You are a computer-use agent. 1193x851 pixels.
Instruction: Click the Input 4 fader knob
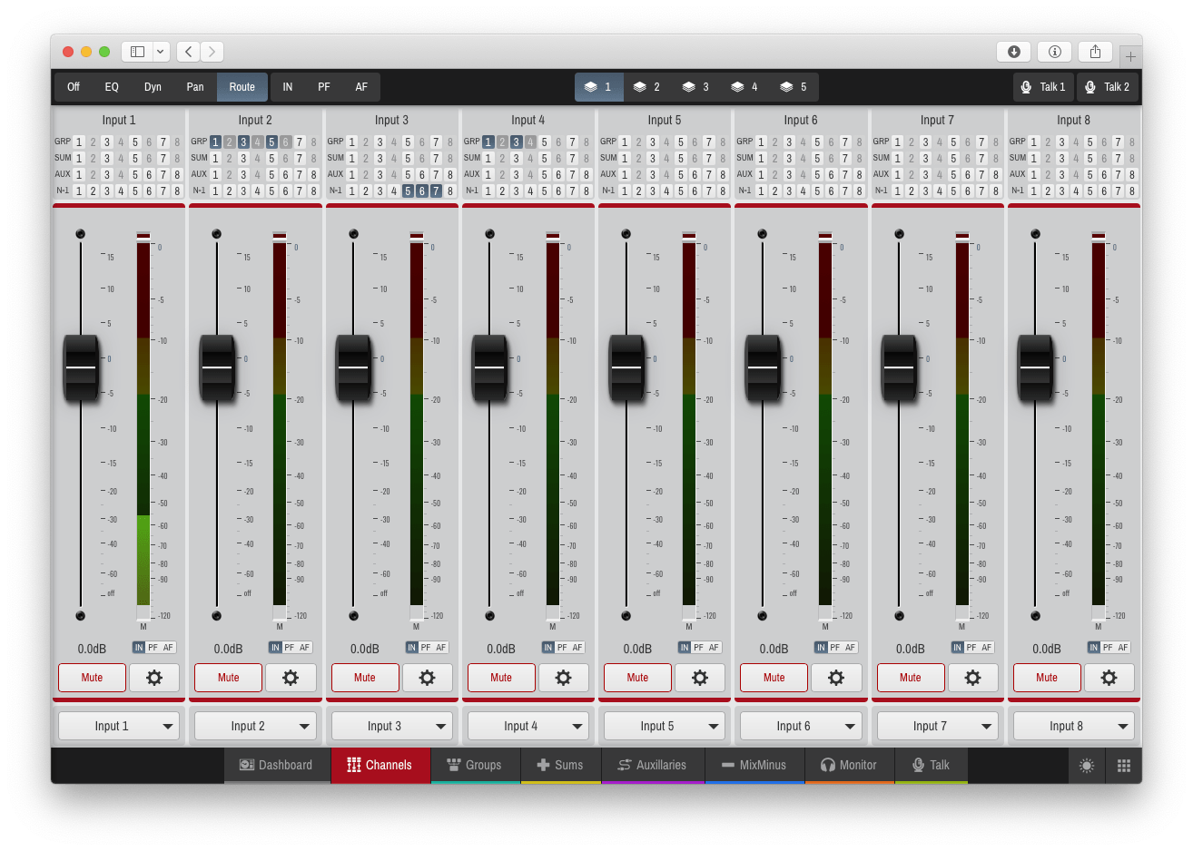point(490,367)
